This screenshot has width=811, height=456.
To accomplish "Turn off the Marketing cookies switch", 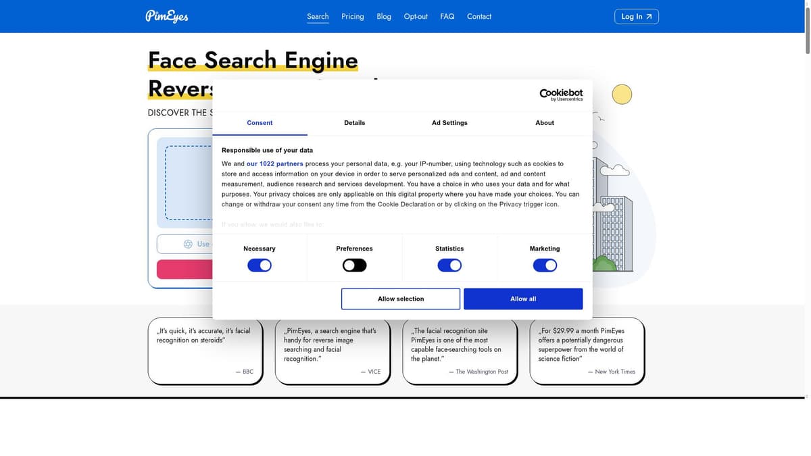I will 545,265.
